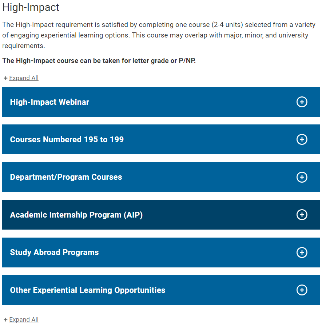This screenshot has height=330, width=322.
Task: Click the plus icon on High-Impact Webinar
Action: 302,102
